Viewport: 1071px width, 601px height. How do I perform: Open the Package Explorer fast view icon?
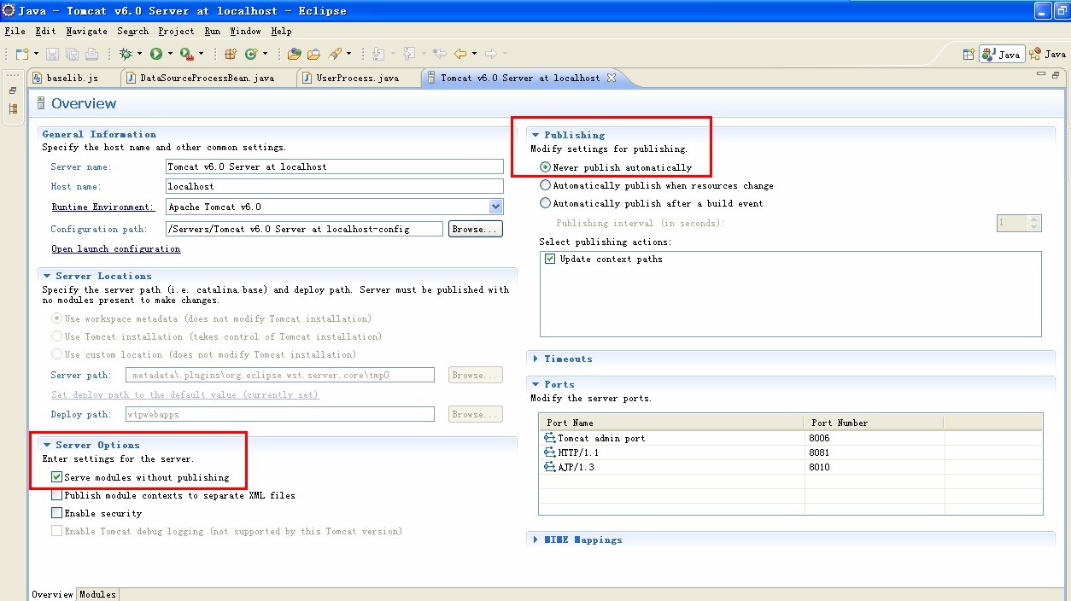pos(13,109)
